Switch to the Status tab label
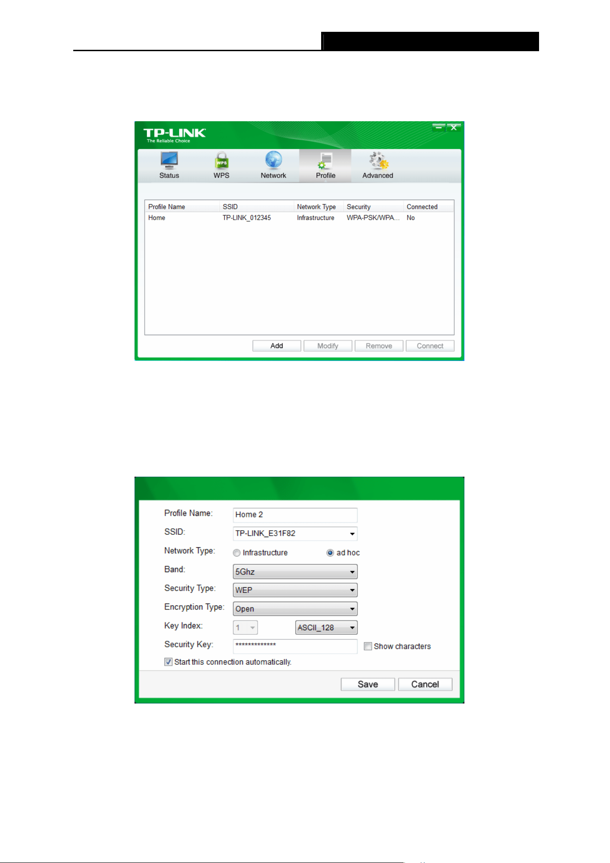 [169, 176]
